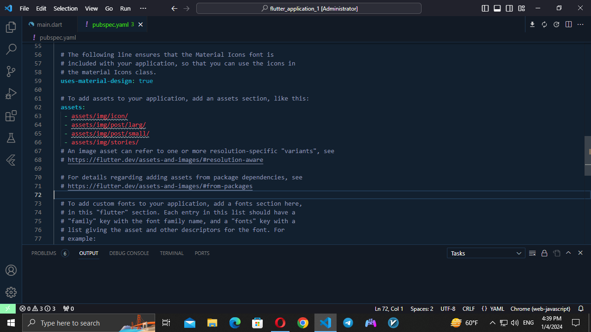The height and width of the screenshot is (332, 591).
Task: Click the Upgrade Packages refresh icon
Action: pos(544,24)
